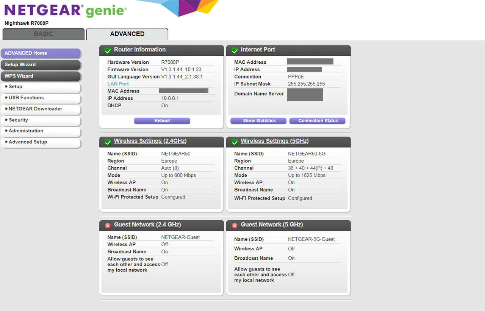This screenshot has height=311, width=485.
Task: Switch to the BASIC tab
Action: click(44, 34)
